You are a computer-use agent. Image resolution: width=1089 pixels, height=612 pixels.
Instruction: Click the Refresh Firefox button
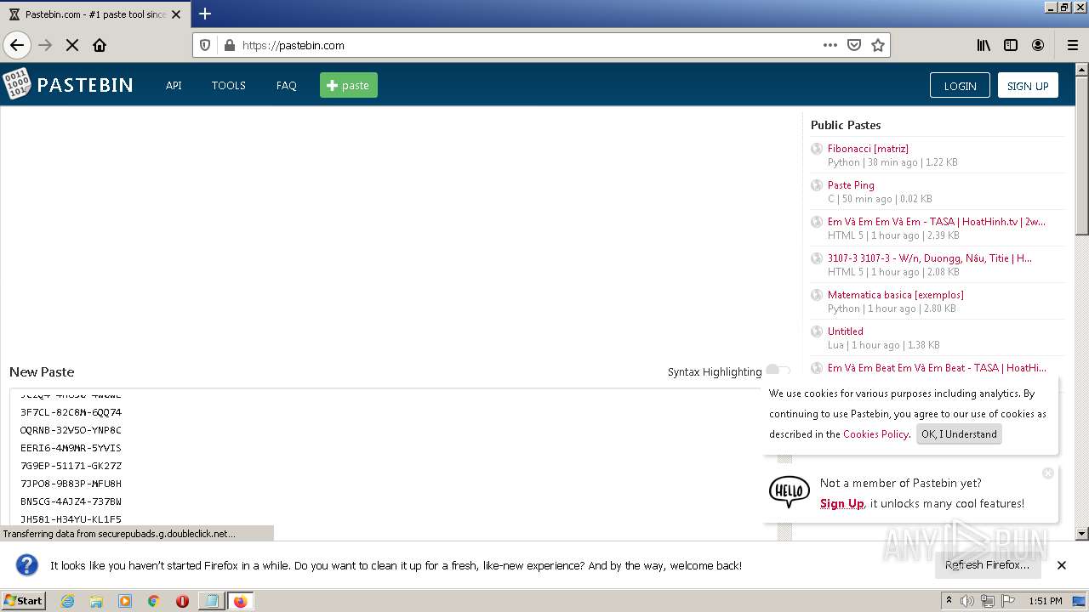pos(987,565)
